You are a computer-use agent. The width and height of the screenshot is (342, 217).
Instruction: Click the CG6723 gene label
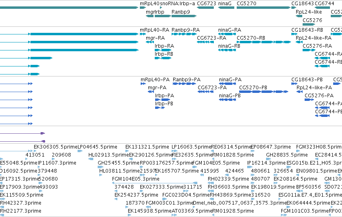(206, 4)
